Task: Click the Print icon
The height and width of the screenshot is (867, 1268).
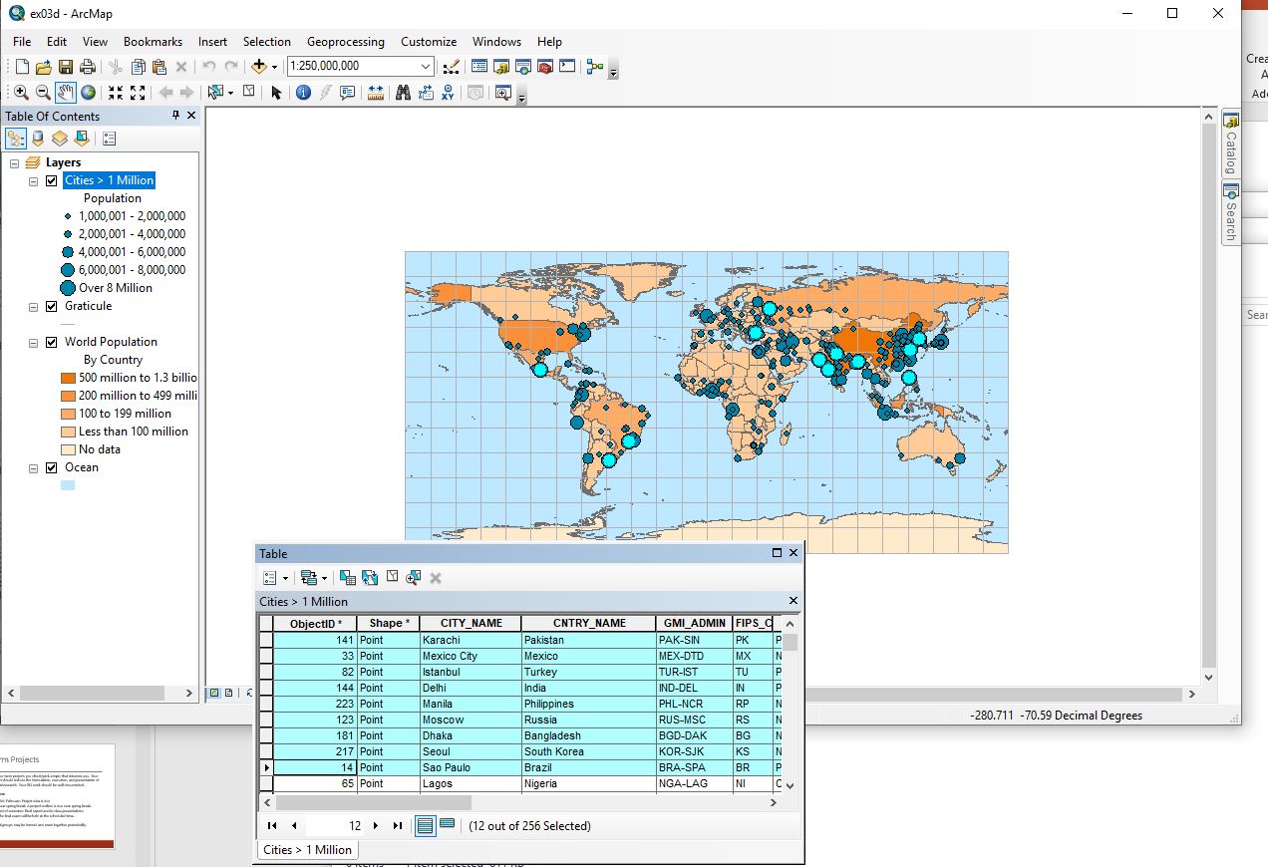Action: pyautogui.click(x=87, y=67)
